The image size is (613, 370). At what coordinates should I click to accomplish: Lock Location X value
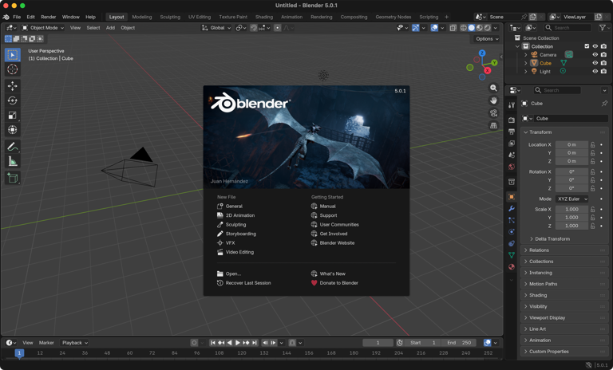click(593, 144)
